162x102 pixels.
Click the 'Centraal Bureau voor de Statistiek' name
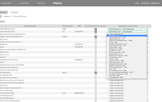tap(12, 65)
